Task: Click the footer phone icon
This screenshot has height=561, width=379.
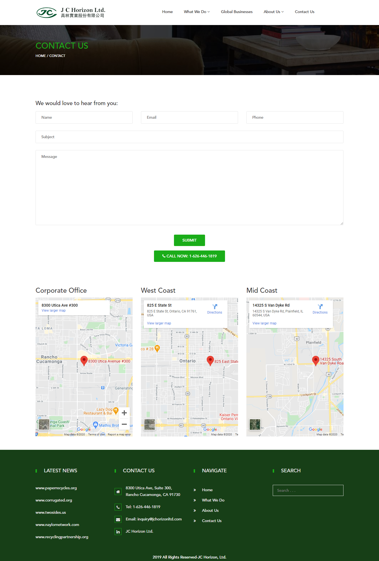Action: (118, 507)
